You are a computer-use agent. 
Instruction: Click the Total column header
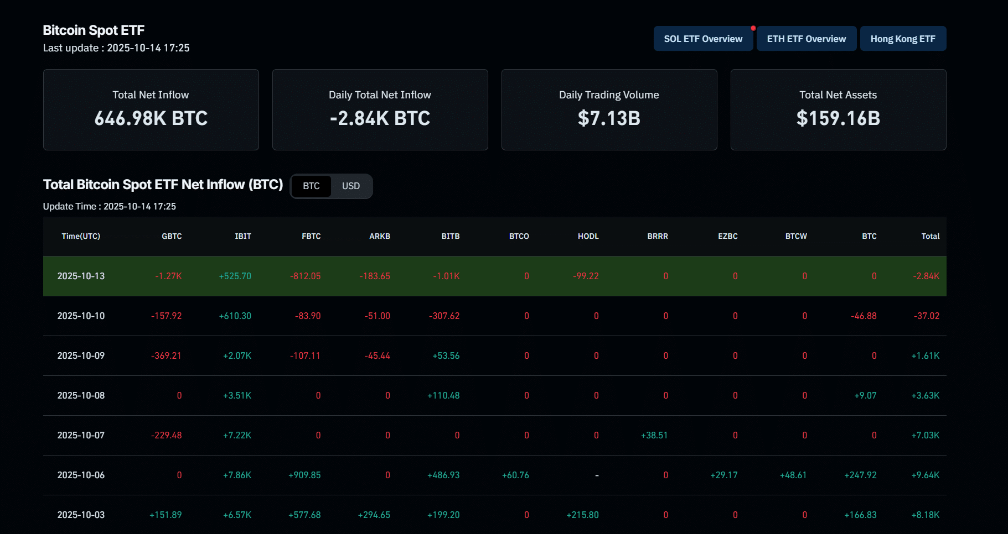click(930, 236)
